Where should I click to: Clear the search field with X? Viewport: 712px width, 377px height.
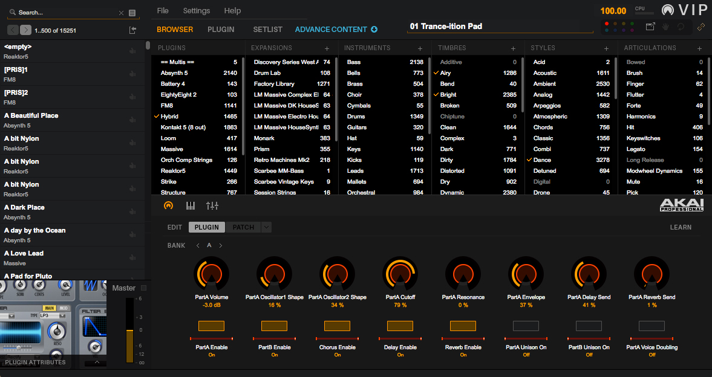[121, 13]
